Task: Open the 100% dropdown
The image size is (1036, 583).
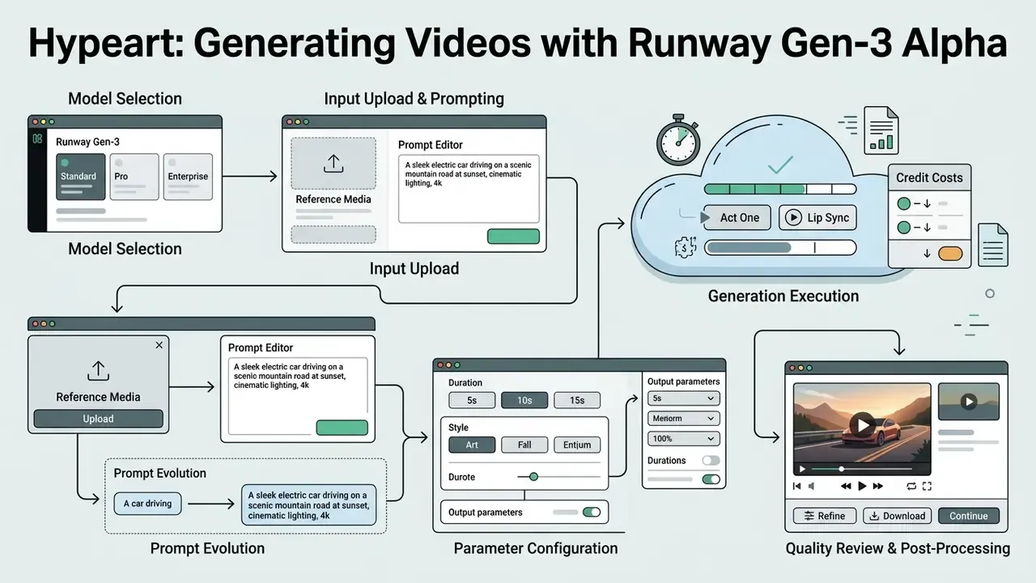Action: coord(683,438)
